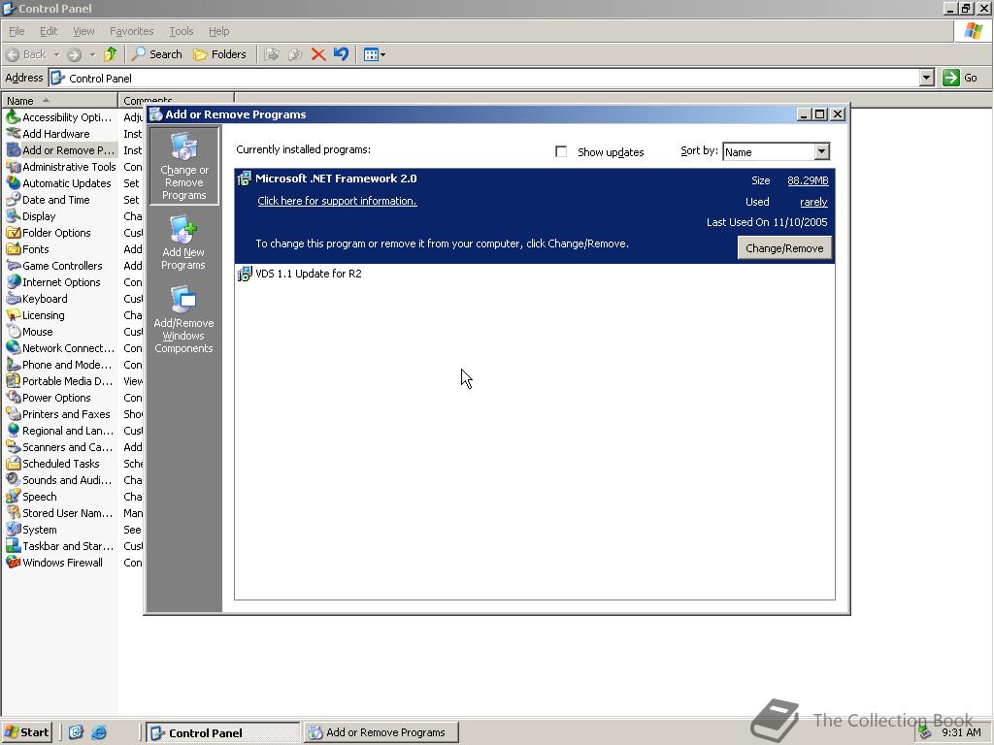
Task: Click the 88.29MB size link
Action: (x=808, y=180)
